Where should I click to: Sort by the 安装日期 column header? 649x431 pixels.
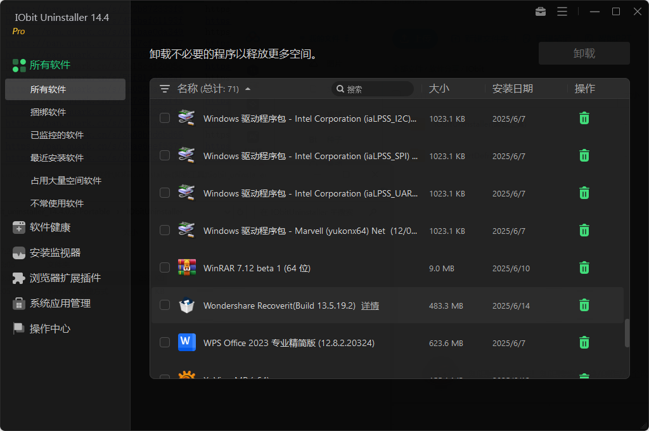point(512,89)
